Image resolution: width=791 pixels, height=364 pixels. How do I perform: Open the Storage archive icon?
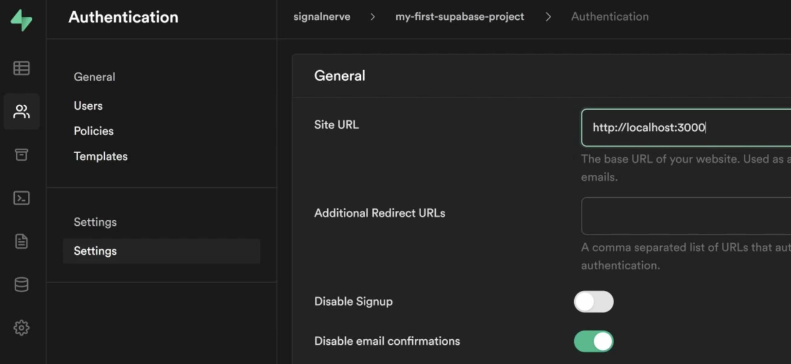coord(22,154)
